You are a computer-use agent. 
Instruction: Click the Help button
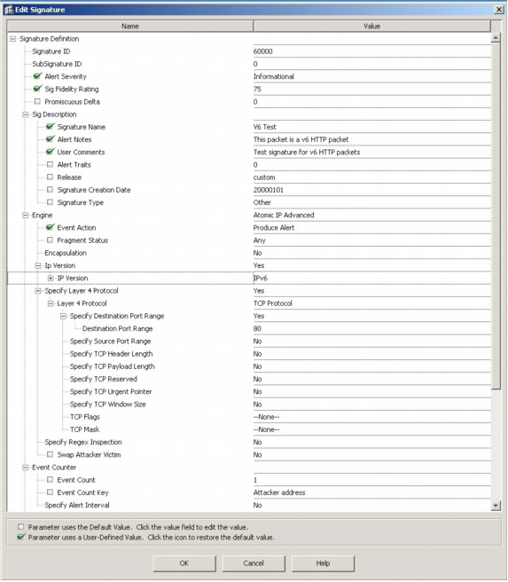pos(323,563)
